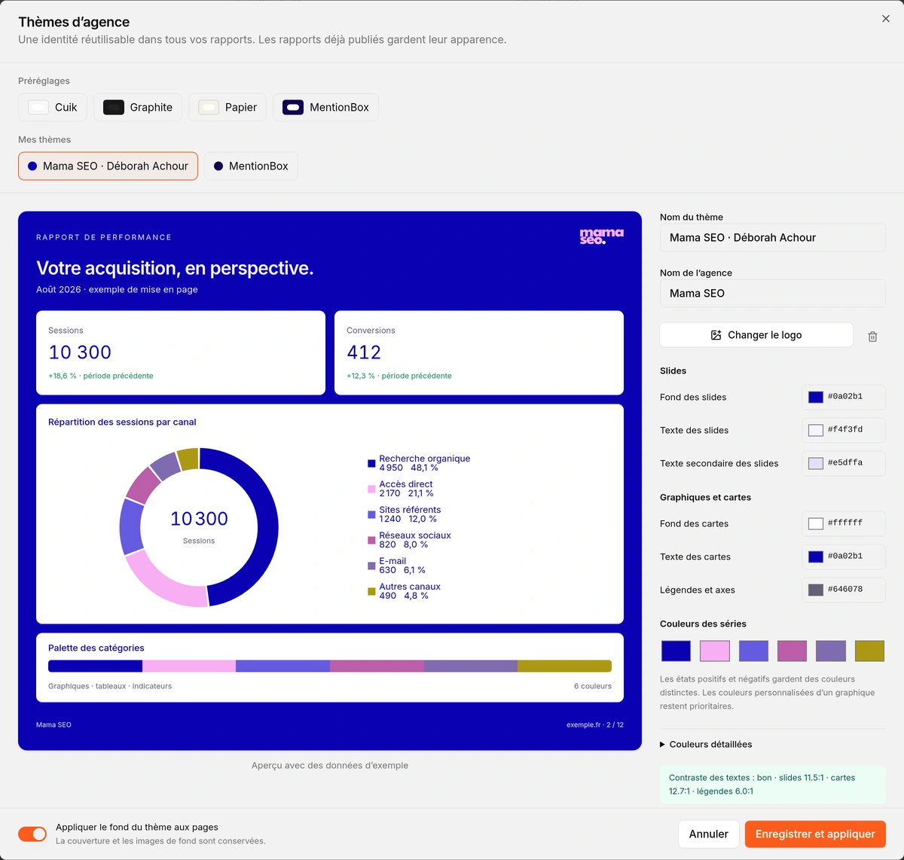Click the Sites référents legend entry
This screenshot has height=860, width=904.
pos(405,514)
